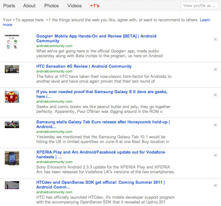Click the "Geeks and comic books" description
The height and width of the screenshot is (206, 221).
pyautogui.click(x=103, y=109)
